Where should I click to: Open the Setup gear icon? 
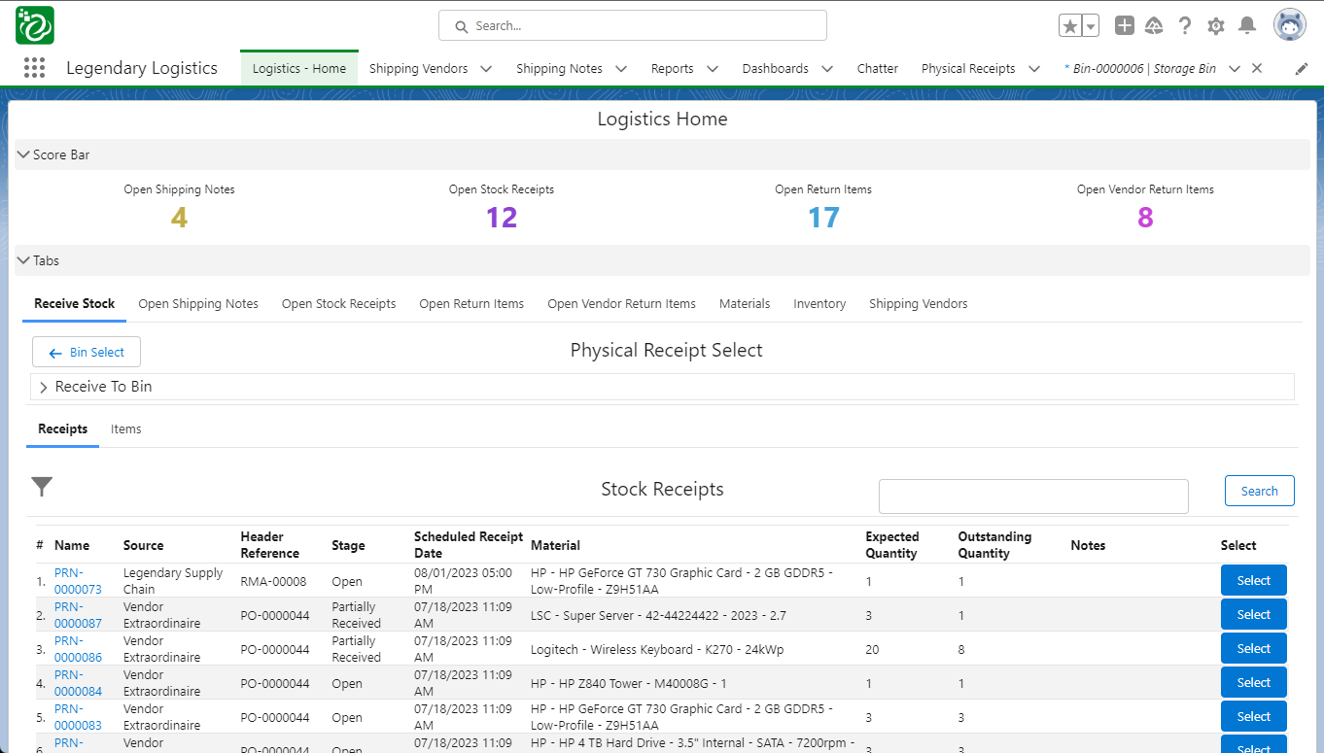(x=1216, y=26)
